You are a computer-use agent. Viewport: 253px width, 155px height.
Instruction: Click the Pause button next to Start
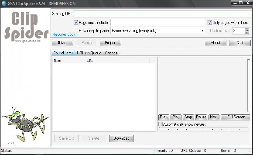click(x=86, y=43)
